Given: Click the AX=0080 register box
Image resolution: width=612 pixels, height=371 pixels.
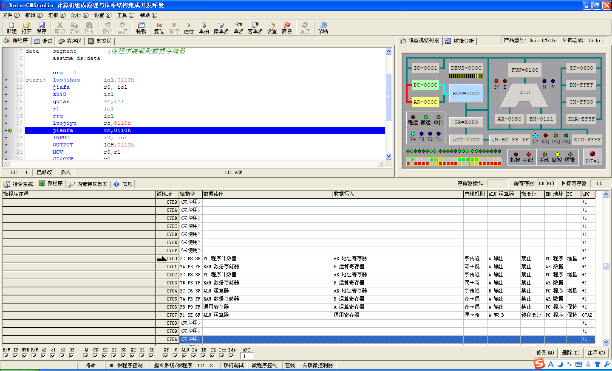Looking at the screenshot, I should (x=510, y=119).
